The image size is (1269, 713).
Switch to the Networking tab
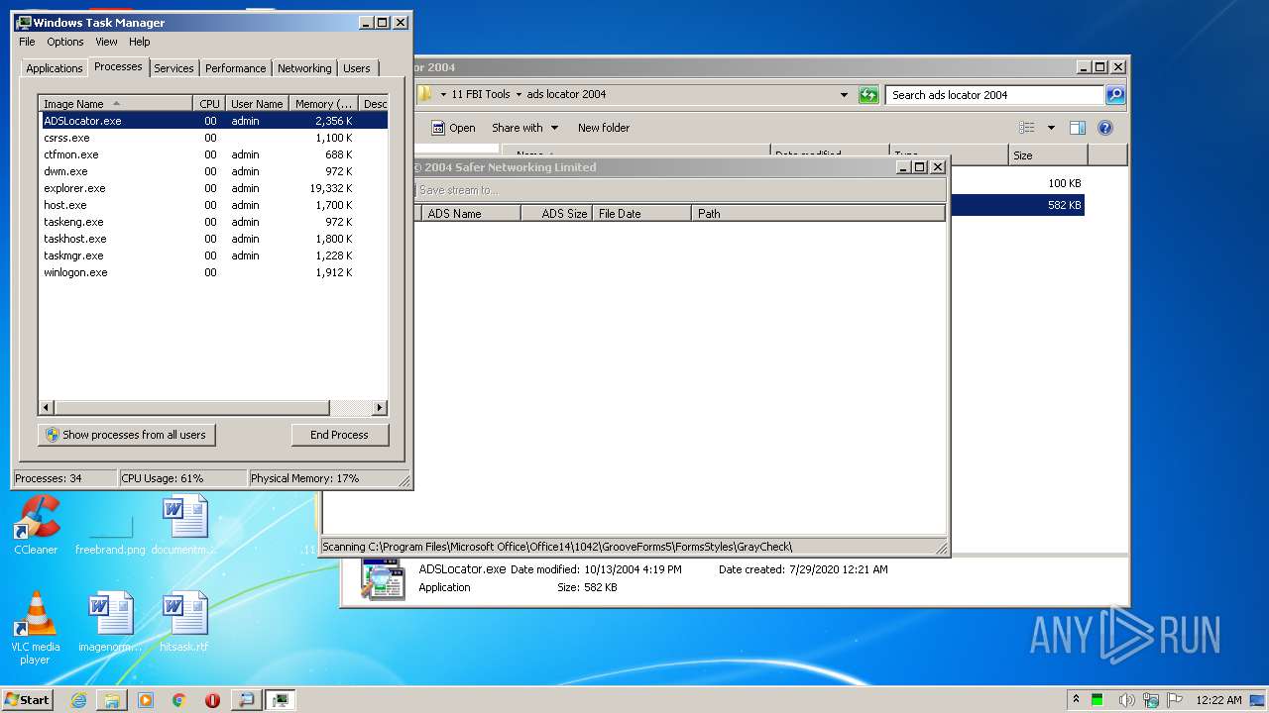point(304,68)
